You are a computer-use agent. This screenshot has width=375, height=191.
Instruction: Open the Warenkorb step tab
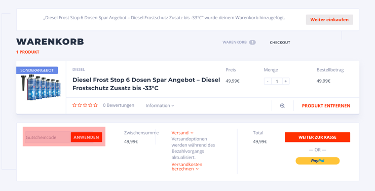[x=239, y=43]
